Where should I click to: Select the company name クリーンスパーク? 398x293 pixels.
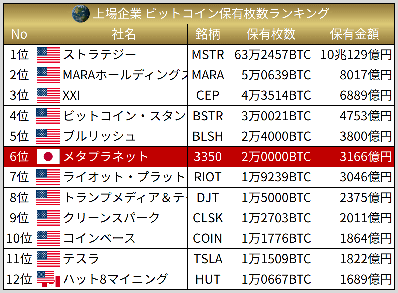111,218
